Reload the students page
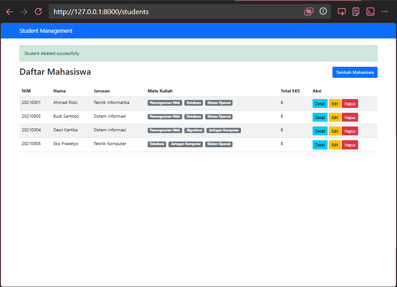Screen dimensions: 397x287 coord(38,11)
